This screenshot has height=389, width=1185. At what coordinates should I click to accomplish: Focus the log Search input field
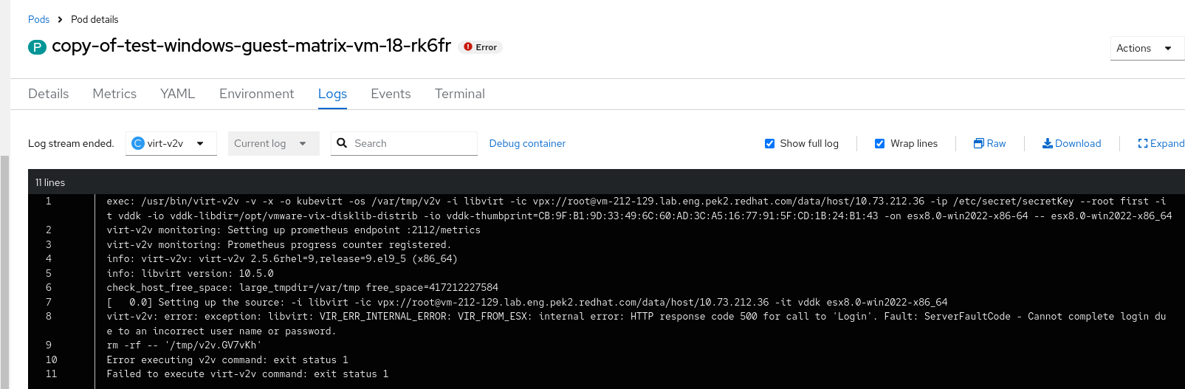(x=412, y=143)
